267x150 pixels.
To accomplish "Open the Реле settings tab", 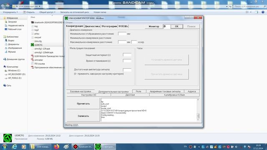I will pyautogui.click(x=139, y=92).
